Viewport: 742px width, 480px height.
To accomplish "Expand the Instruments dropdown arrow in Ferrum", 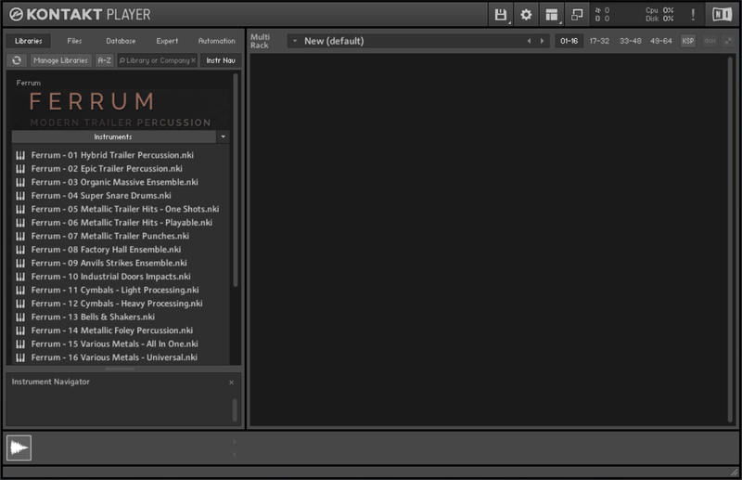I will [223, 136].
